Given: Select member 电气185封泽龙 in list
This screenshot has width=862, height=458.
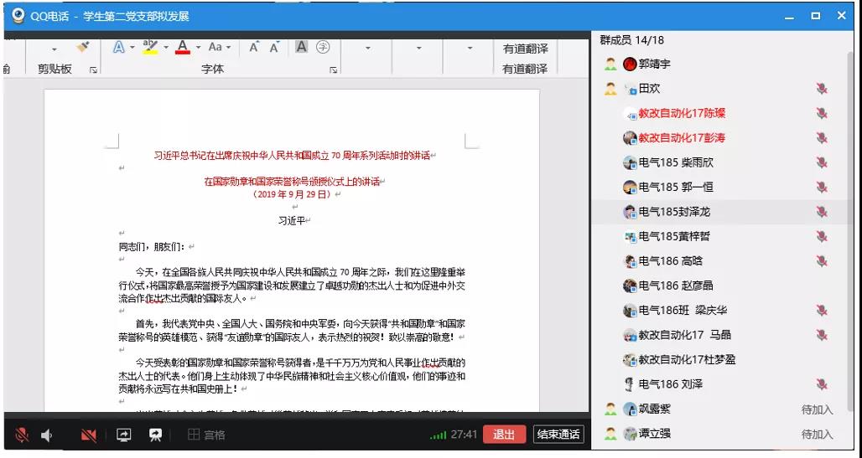Looking at the screenshot, I should coord(674,212).
